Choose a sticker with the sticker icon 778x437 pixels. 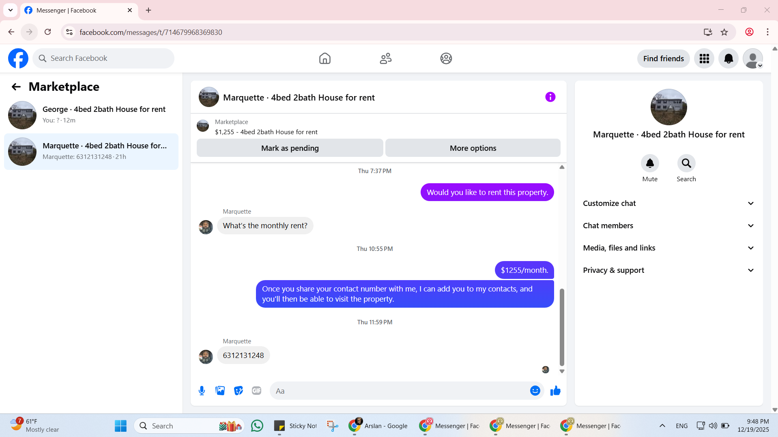tap(238, 391)
